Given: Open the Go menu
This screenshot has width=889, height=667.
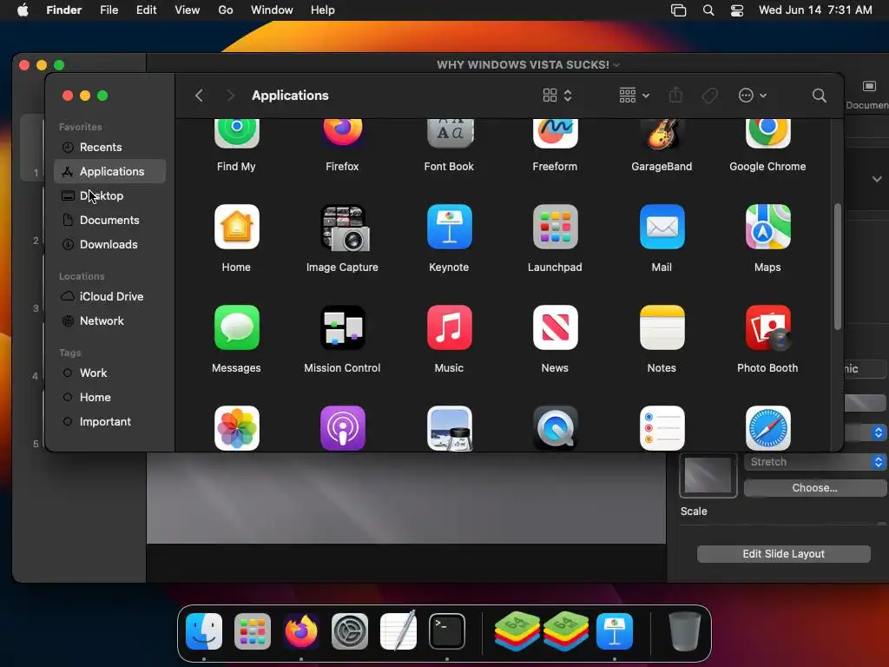Looking at the screenshot, I should click(226, 10).
